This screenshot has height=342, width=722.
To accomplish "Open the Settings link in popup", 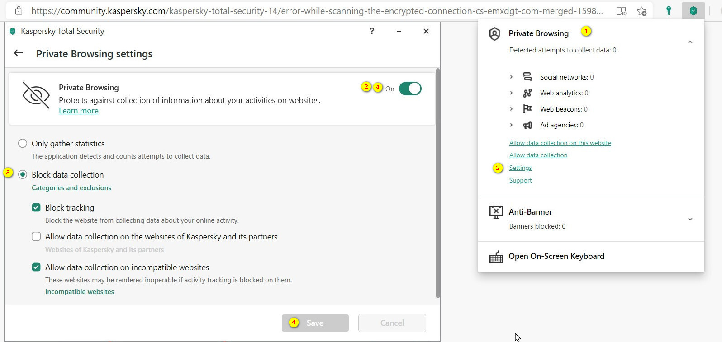I will tap(520, 168).
